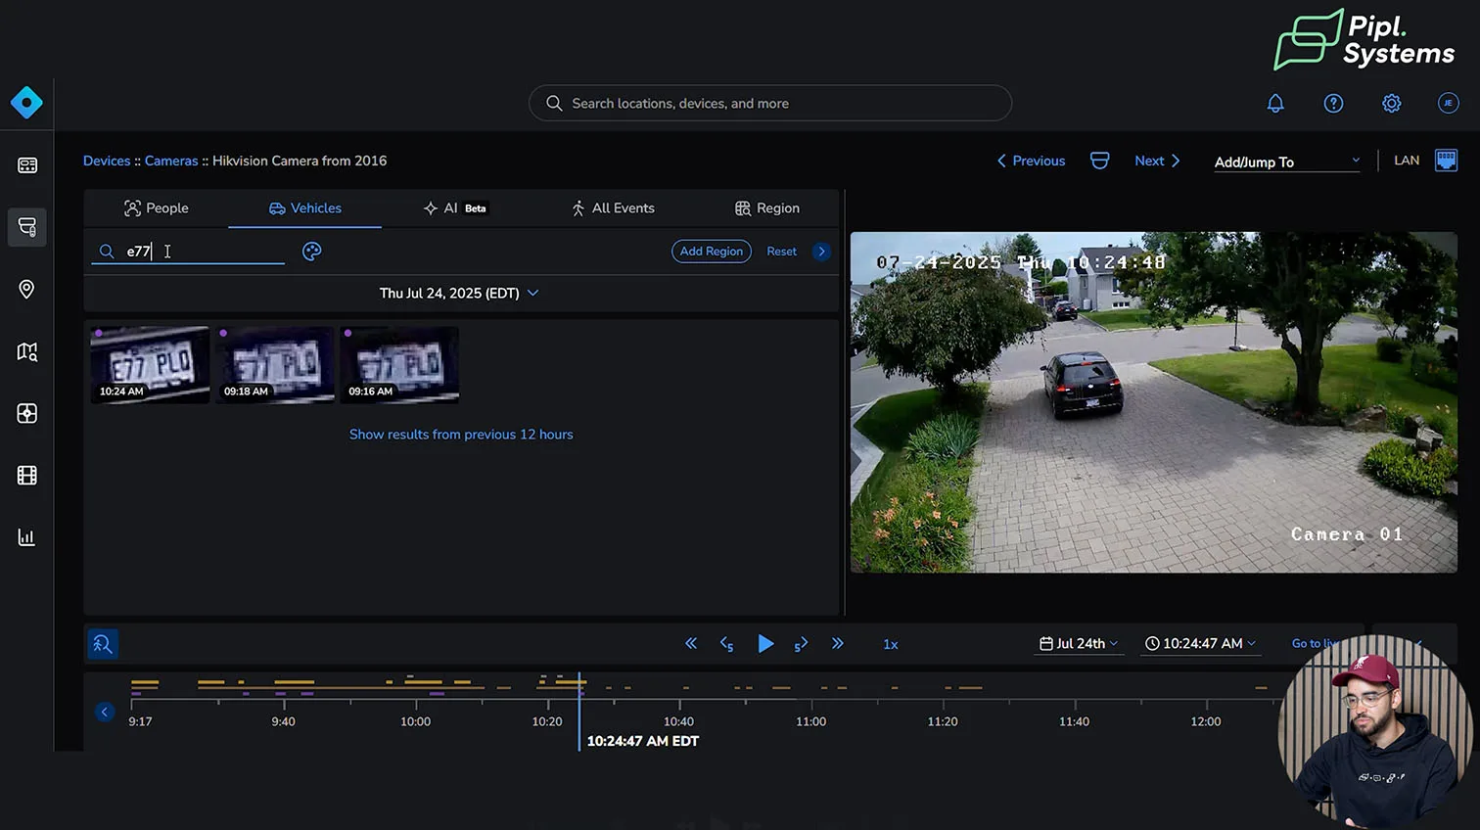This screenshot has height=830, width=1480.
Task: Switch to the People tab
Action: (157, 208)
